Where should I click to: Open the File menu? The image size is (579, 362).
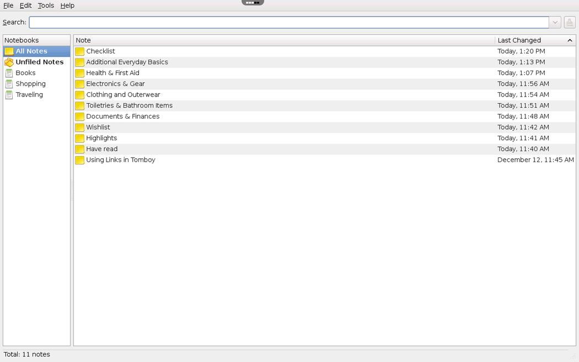[x=8, y=6]
